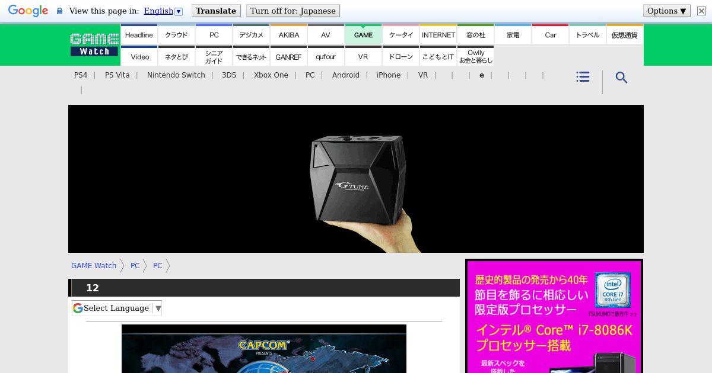Go to PS4 category link

coord(81,75)
